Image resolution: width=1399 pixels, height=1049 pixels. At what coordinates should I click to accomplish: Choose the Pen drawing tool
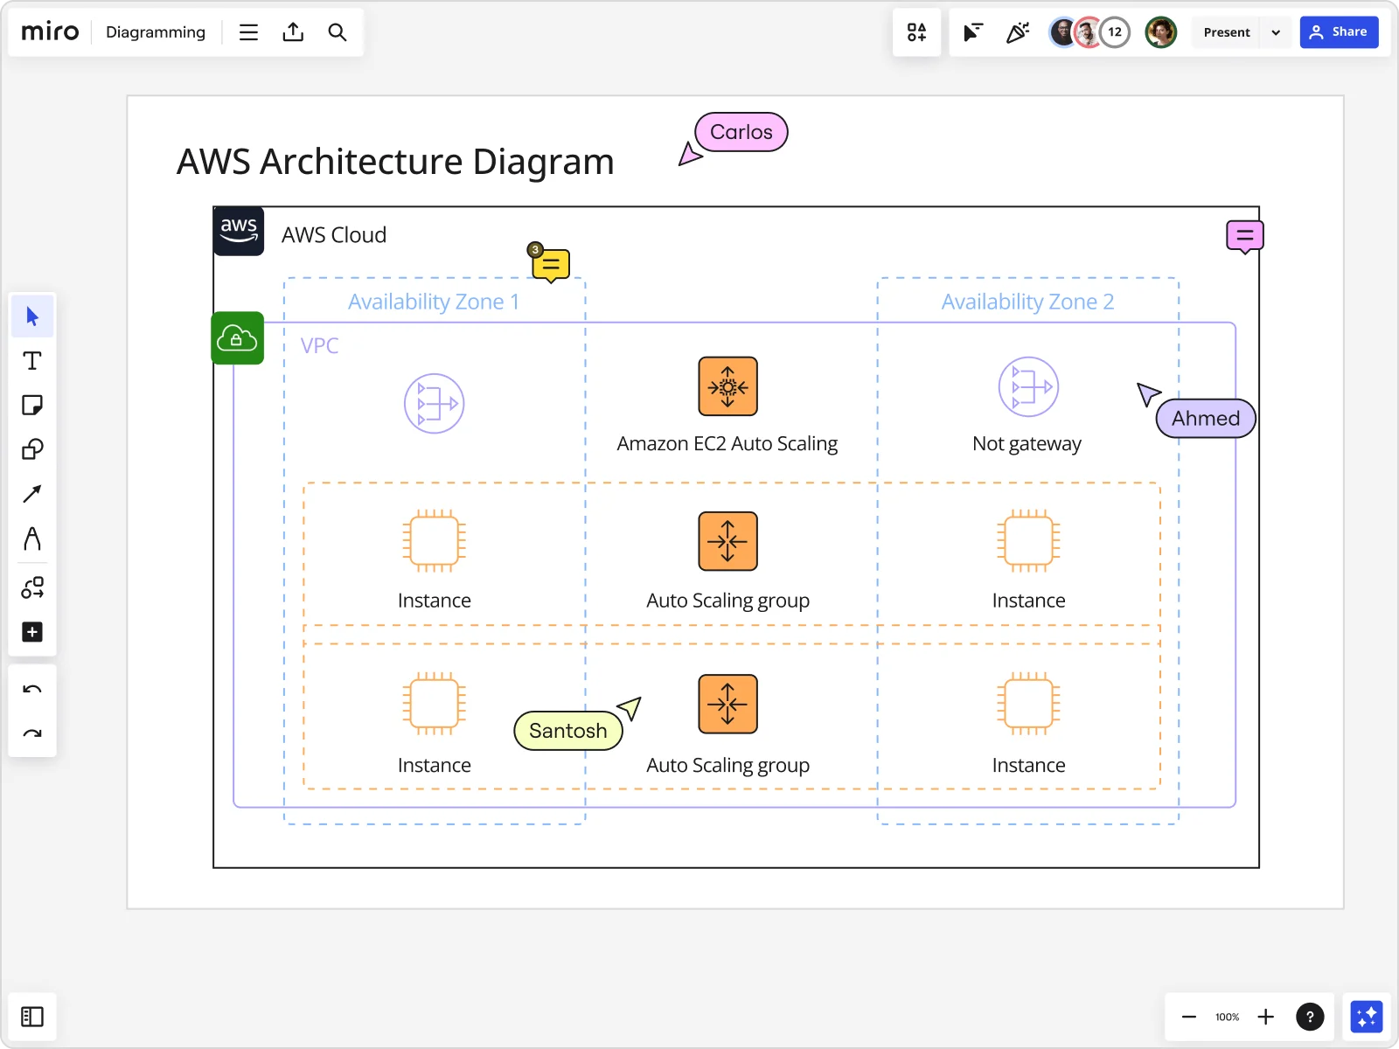point(32,539)
